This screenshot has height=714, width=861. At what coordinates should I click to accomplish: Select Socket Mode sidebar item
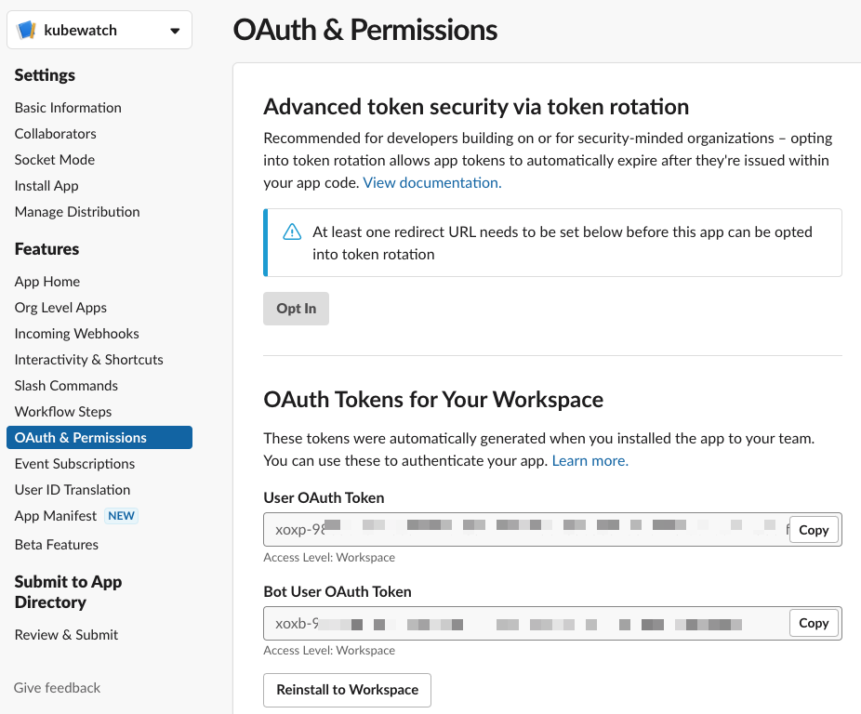pyautogui.click(x=55, y=160)
